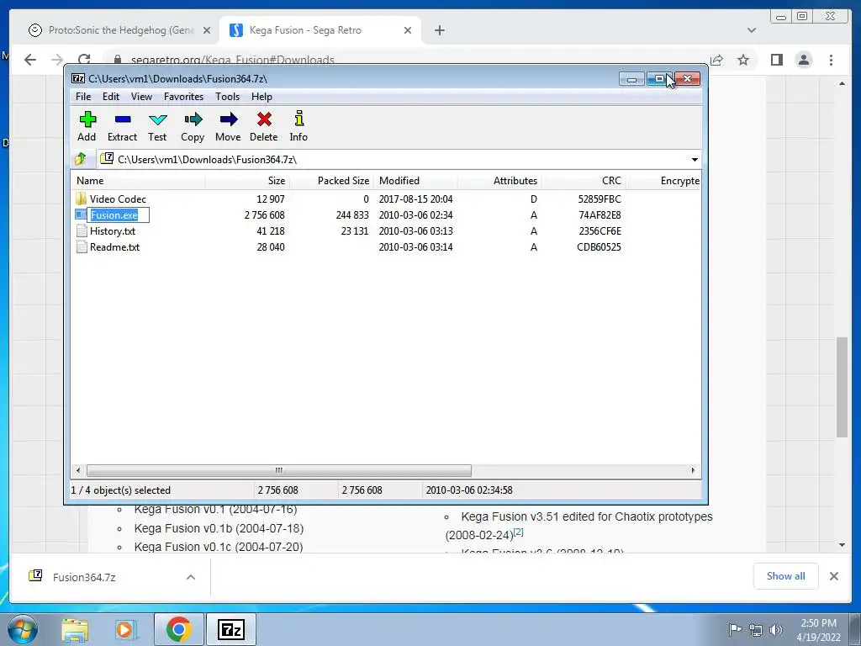Open the network tray icon

pos(756,630)
